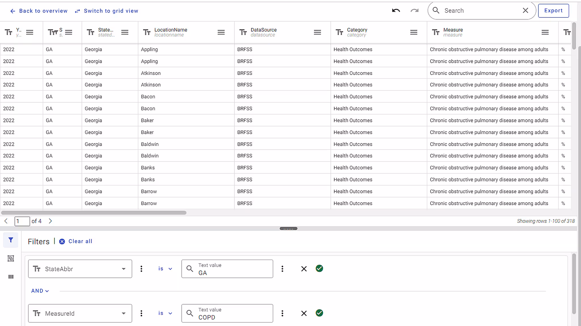Click the page number input field
The height and width of the screenshot is (326, 581).
click(x=22, y=221)
